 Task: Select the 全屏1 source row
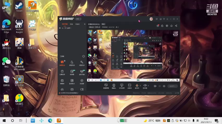coord(72,28)
